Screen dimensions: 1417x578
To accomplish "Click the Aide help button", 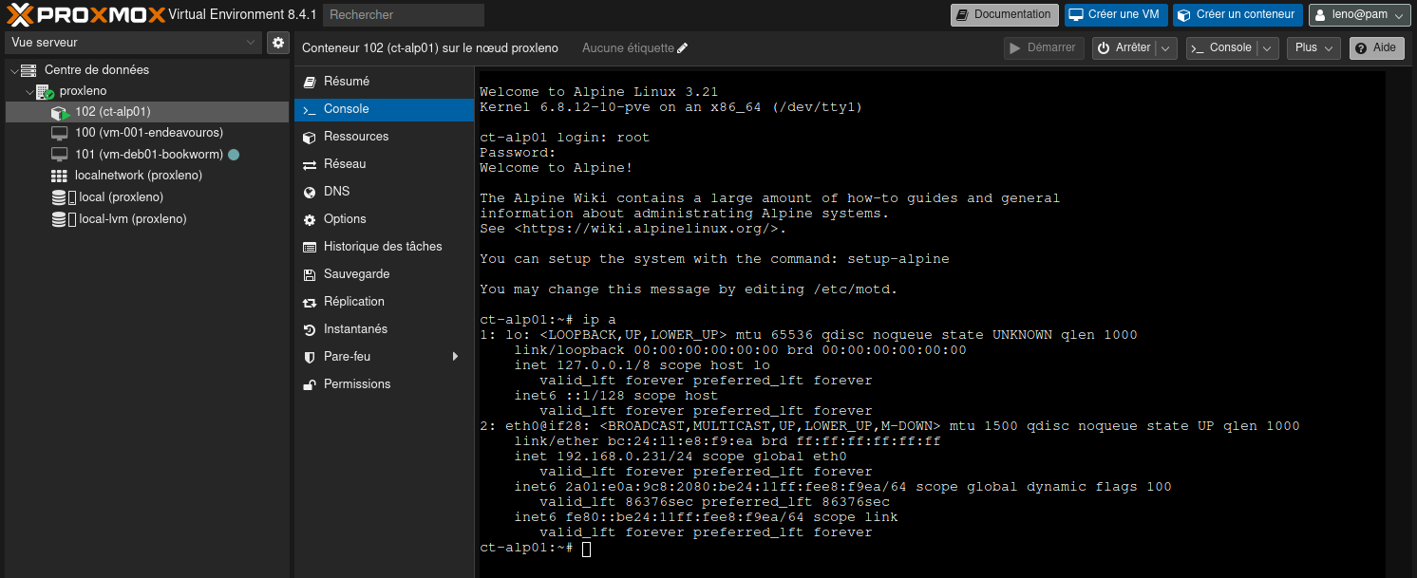I will coord(1375,48).
